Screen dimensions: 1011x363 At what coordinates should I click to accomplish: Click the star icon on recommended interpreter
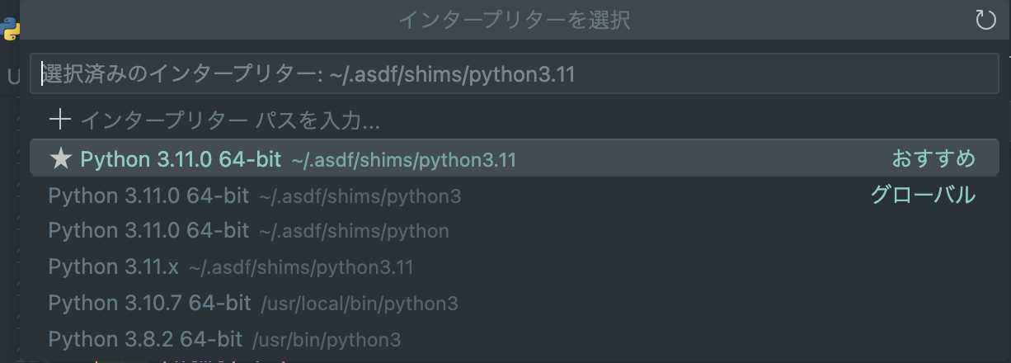pos(61,158)
